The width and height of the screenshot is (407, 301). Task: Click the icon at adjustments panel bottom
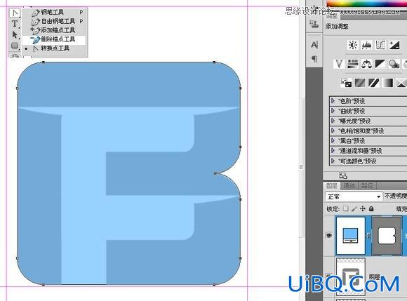point(343,175)
